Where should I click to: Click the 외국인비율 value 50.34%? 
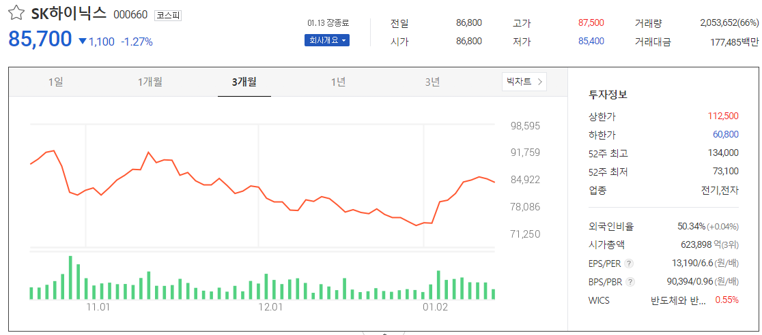[691, 226]
